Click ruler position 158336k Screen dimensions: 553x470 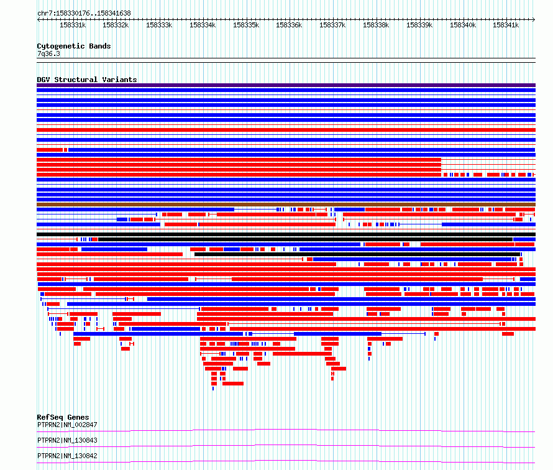pos(289,25)
